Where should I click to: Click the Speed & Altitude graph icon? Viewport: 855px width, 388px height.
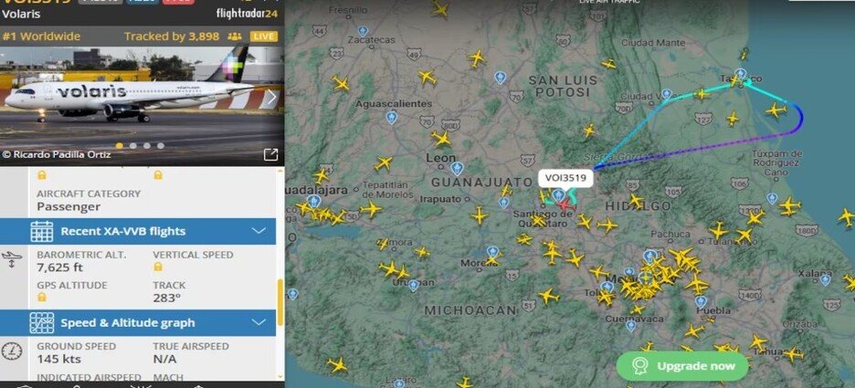coord(41,322)
